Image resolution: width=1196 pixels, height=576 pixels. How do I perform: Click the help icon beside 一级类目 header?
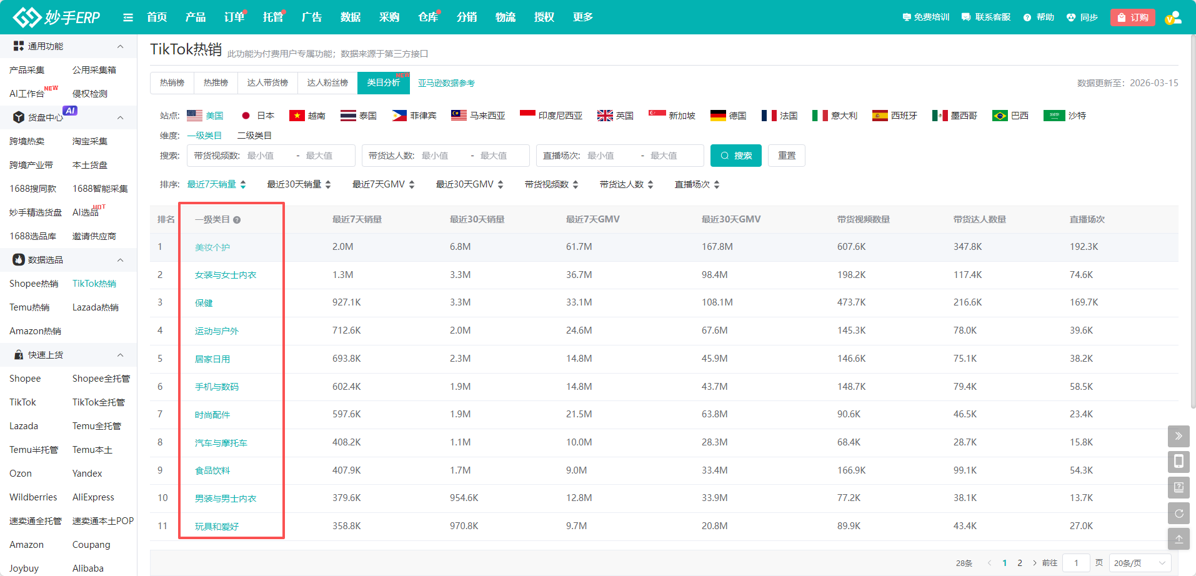237,220
